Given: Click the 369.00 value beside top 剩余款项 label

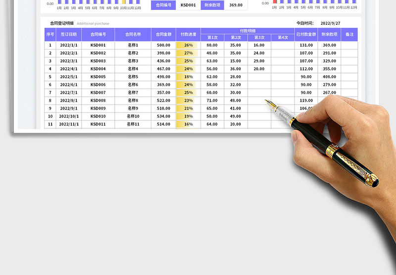Looking at the screenshot, I should point(236,5).
